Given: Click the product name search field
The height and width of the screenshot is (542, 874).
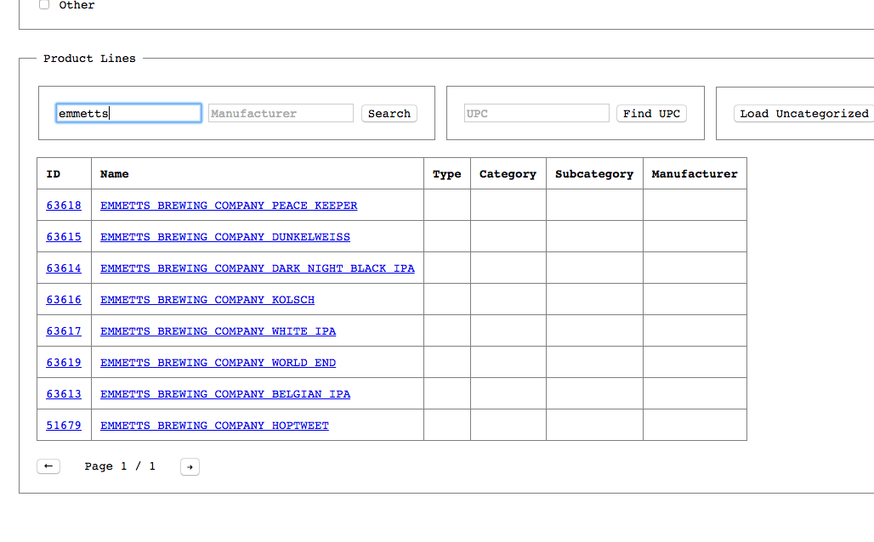Looking at the screenshot, I should tap(128, 113).
